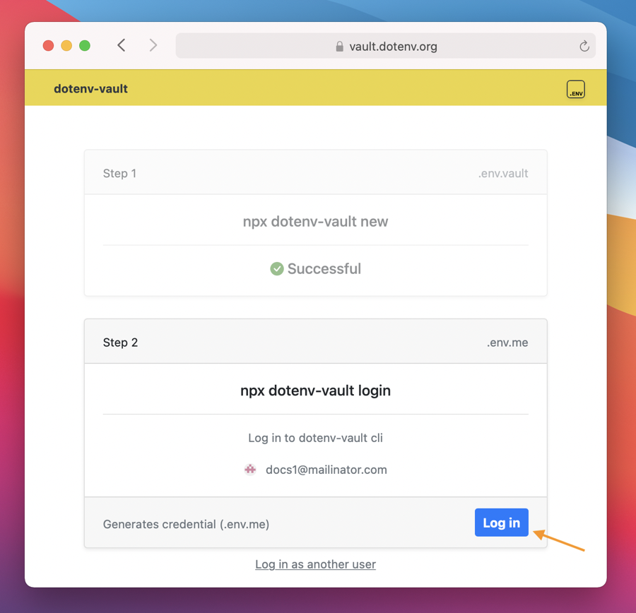Select the Step 1 header bar
This screenshot has height=613, width=636.
click(x=119, y=172)
